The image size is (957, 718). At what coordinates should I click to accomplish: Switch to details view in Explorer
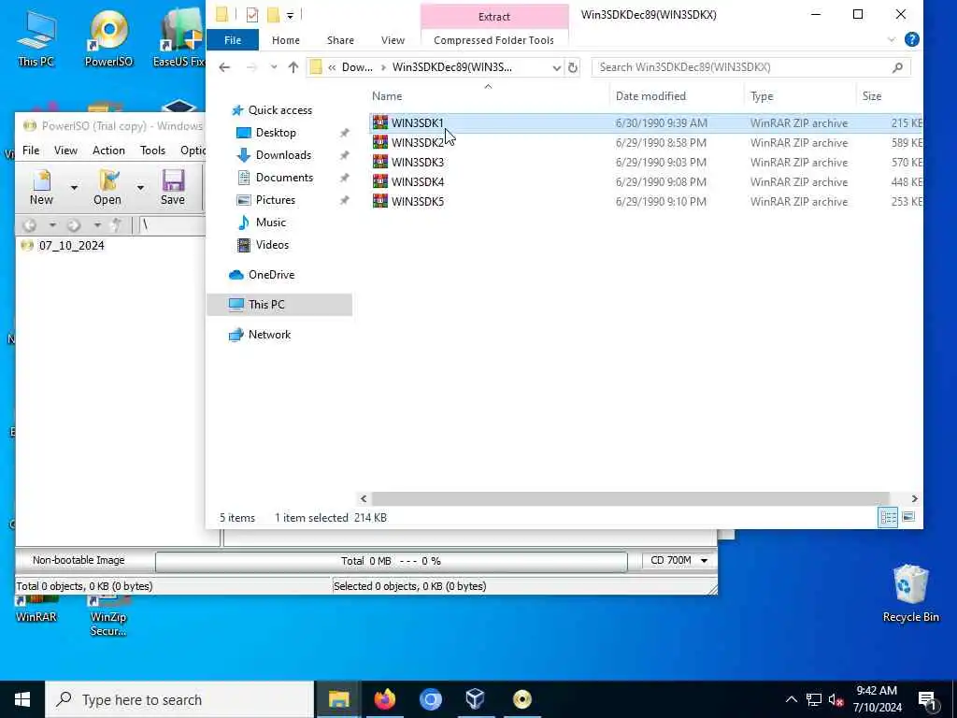[888, 517]
